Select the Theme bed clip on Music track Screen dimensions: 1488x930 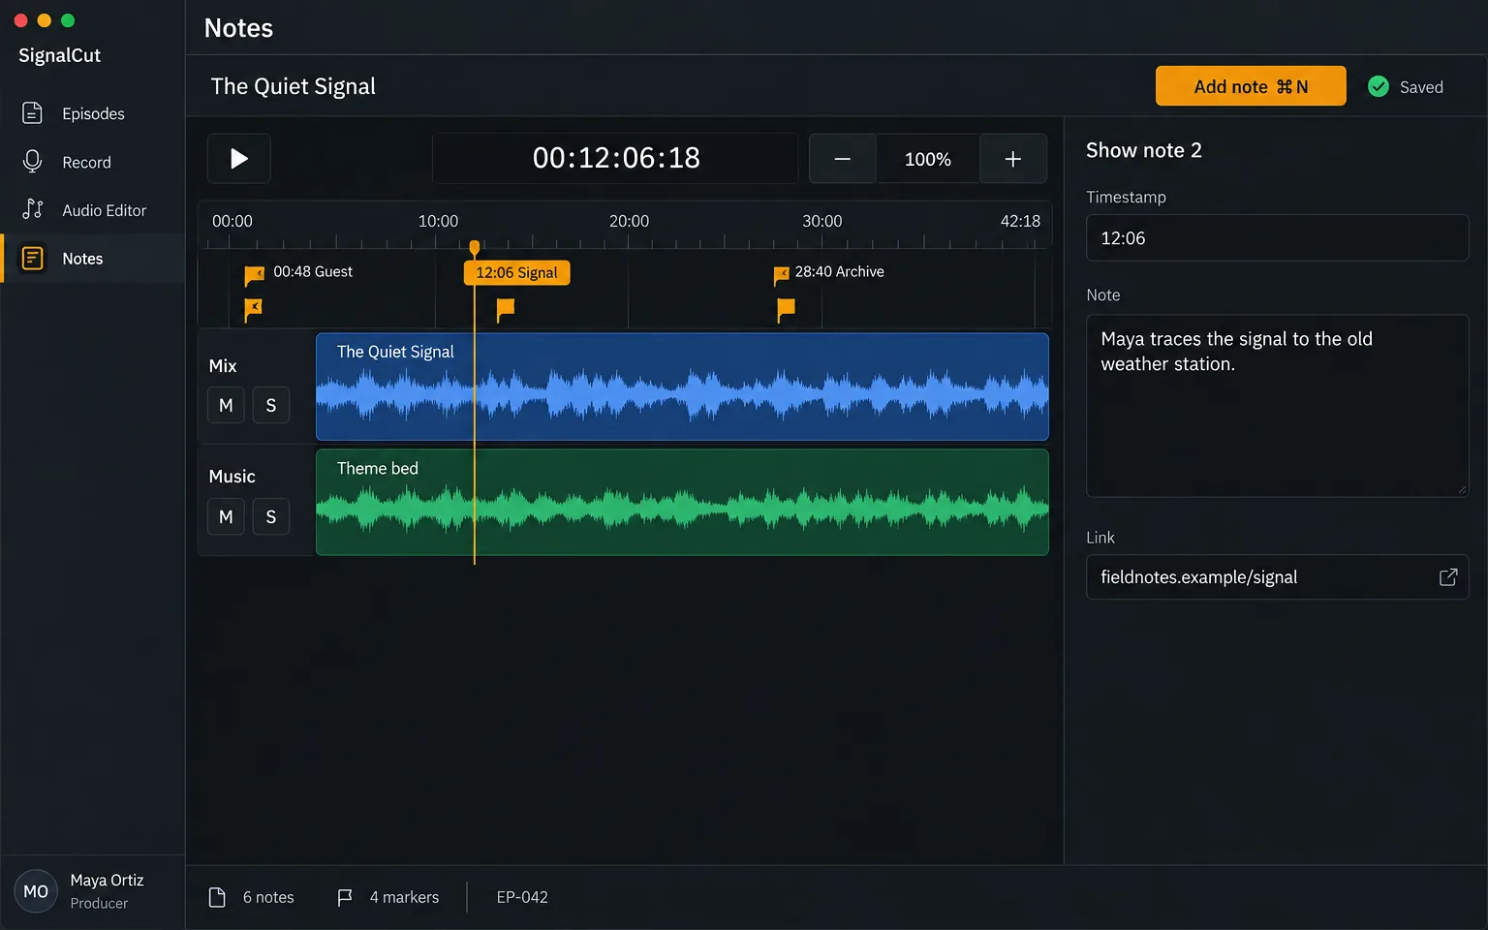tap(682, 502)
